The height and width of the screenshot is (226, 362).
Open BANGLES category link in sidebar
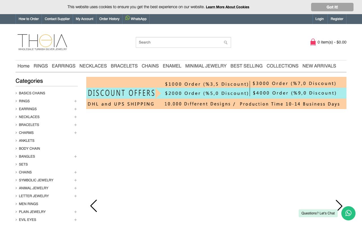(27, 157)
